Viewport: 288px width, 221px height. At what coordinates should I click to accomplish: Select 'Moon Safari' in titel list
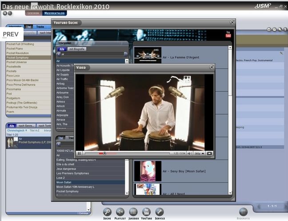pyautogui.click(x=90, y=182)
